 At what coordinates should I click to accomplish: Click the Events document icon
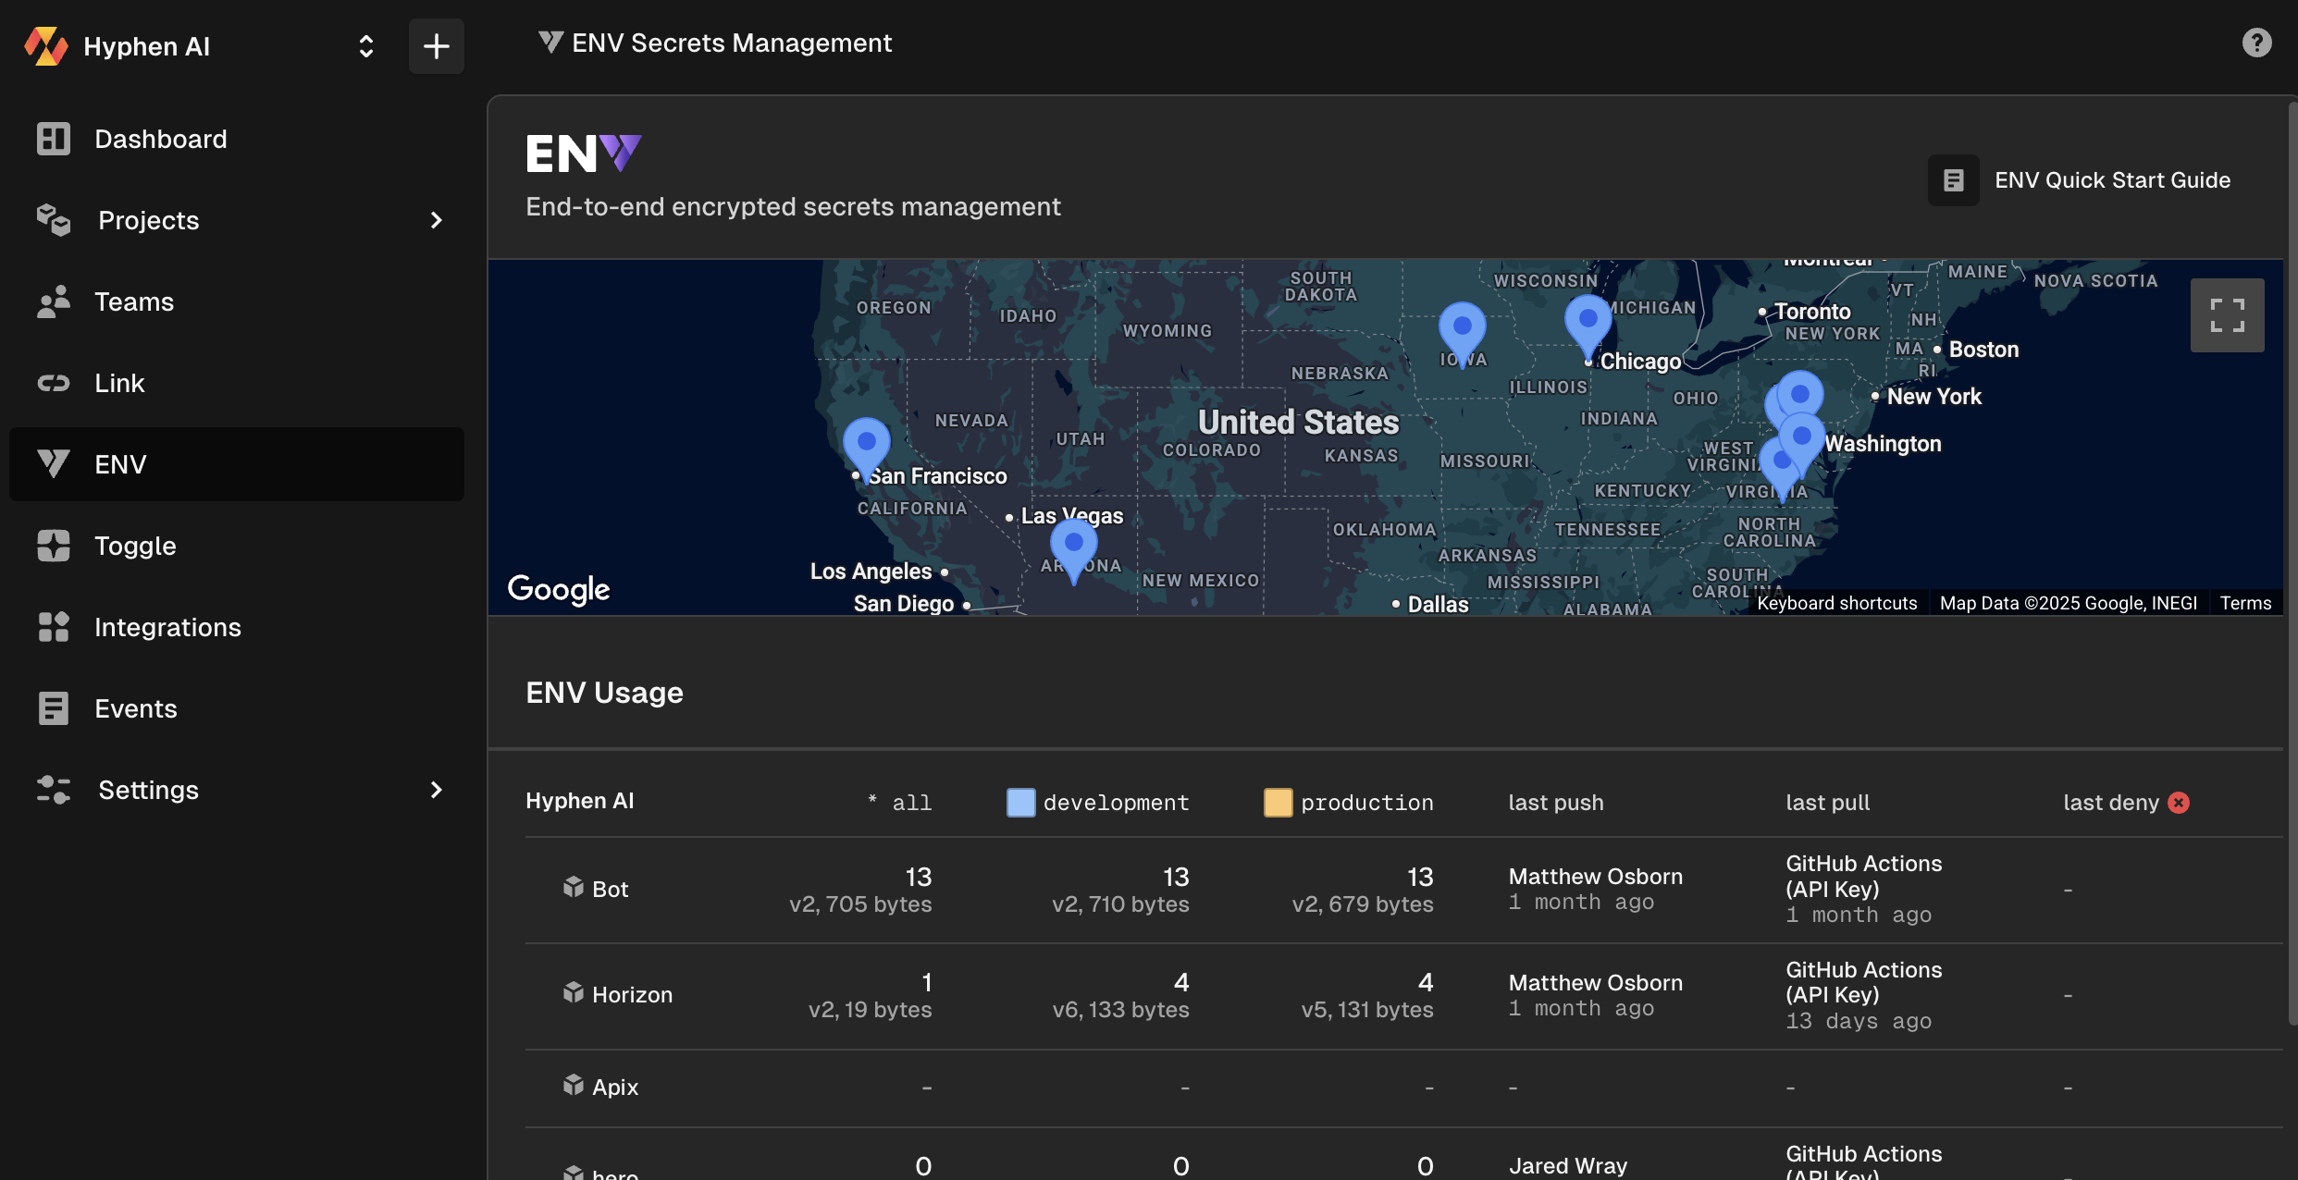[x=53, y=708]
